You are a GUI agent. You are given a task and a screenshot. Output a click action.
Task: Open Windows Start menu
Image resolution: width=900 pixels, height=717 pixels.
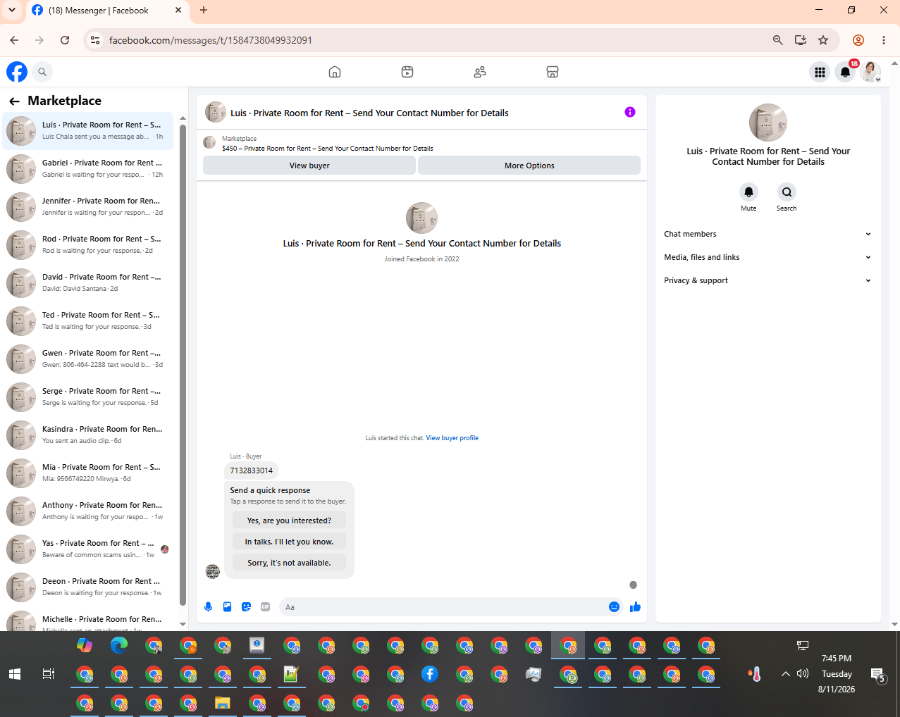tap(14, 674)
